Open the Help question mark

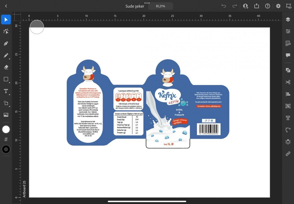tap(268, 6)
